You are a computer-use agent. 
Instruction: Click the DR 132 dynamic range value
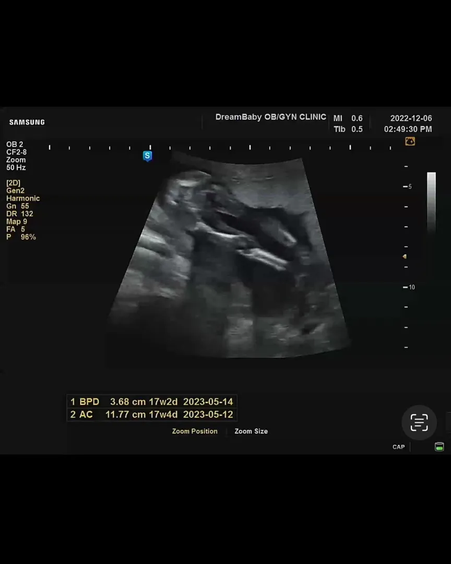coord(19,214)
